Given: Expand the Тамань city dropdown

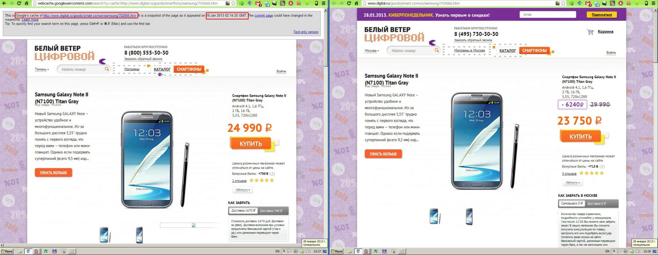Looking at the screenshot, I should [42, 69].
